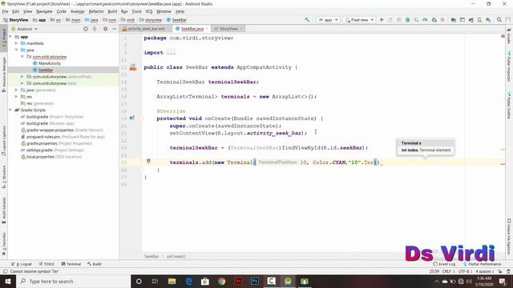Open the Logcat tool window
513x288 pixels.
tap(22, 264)
